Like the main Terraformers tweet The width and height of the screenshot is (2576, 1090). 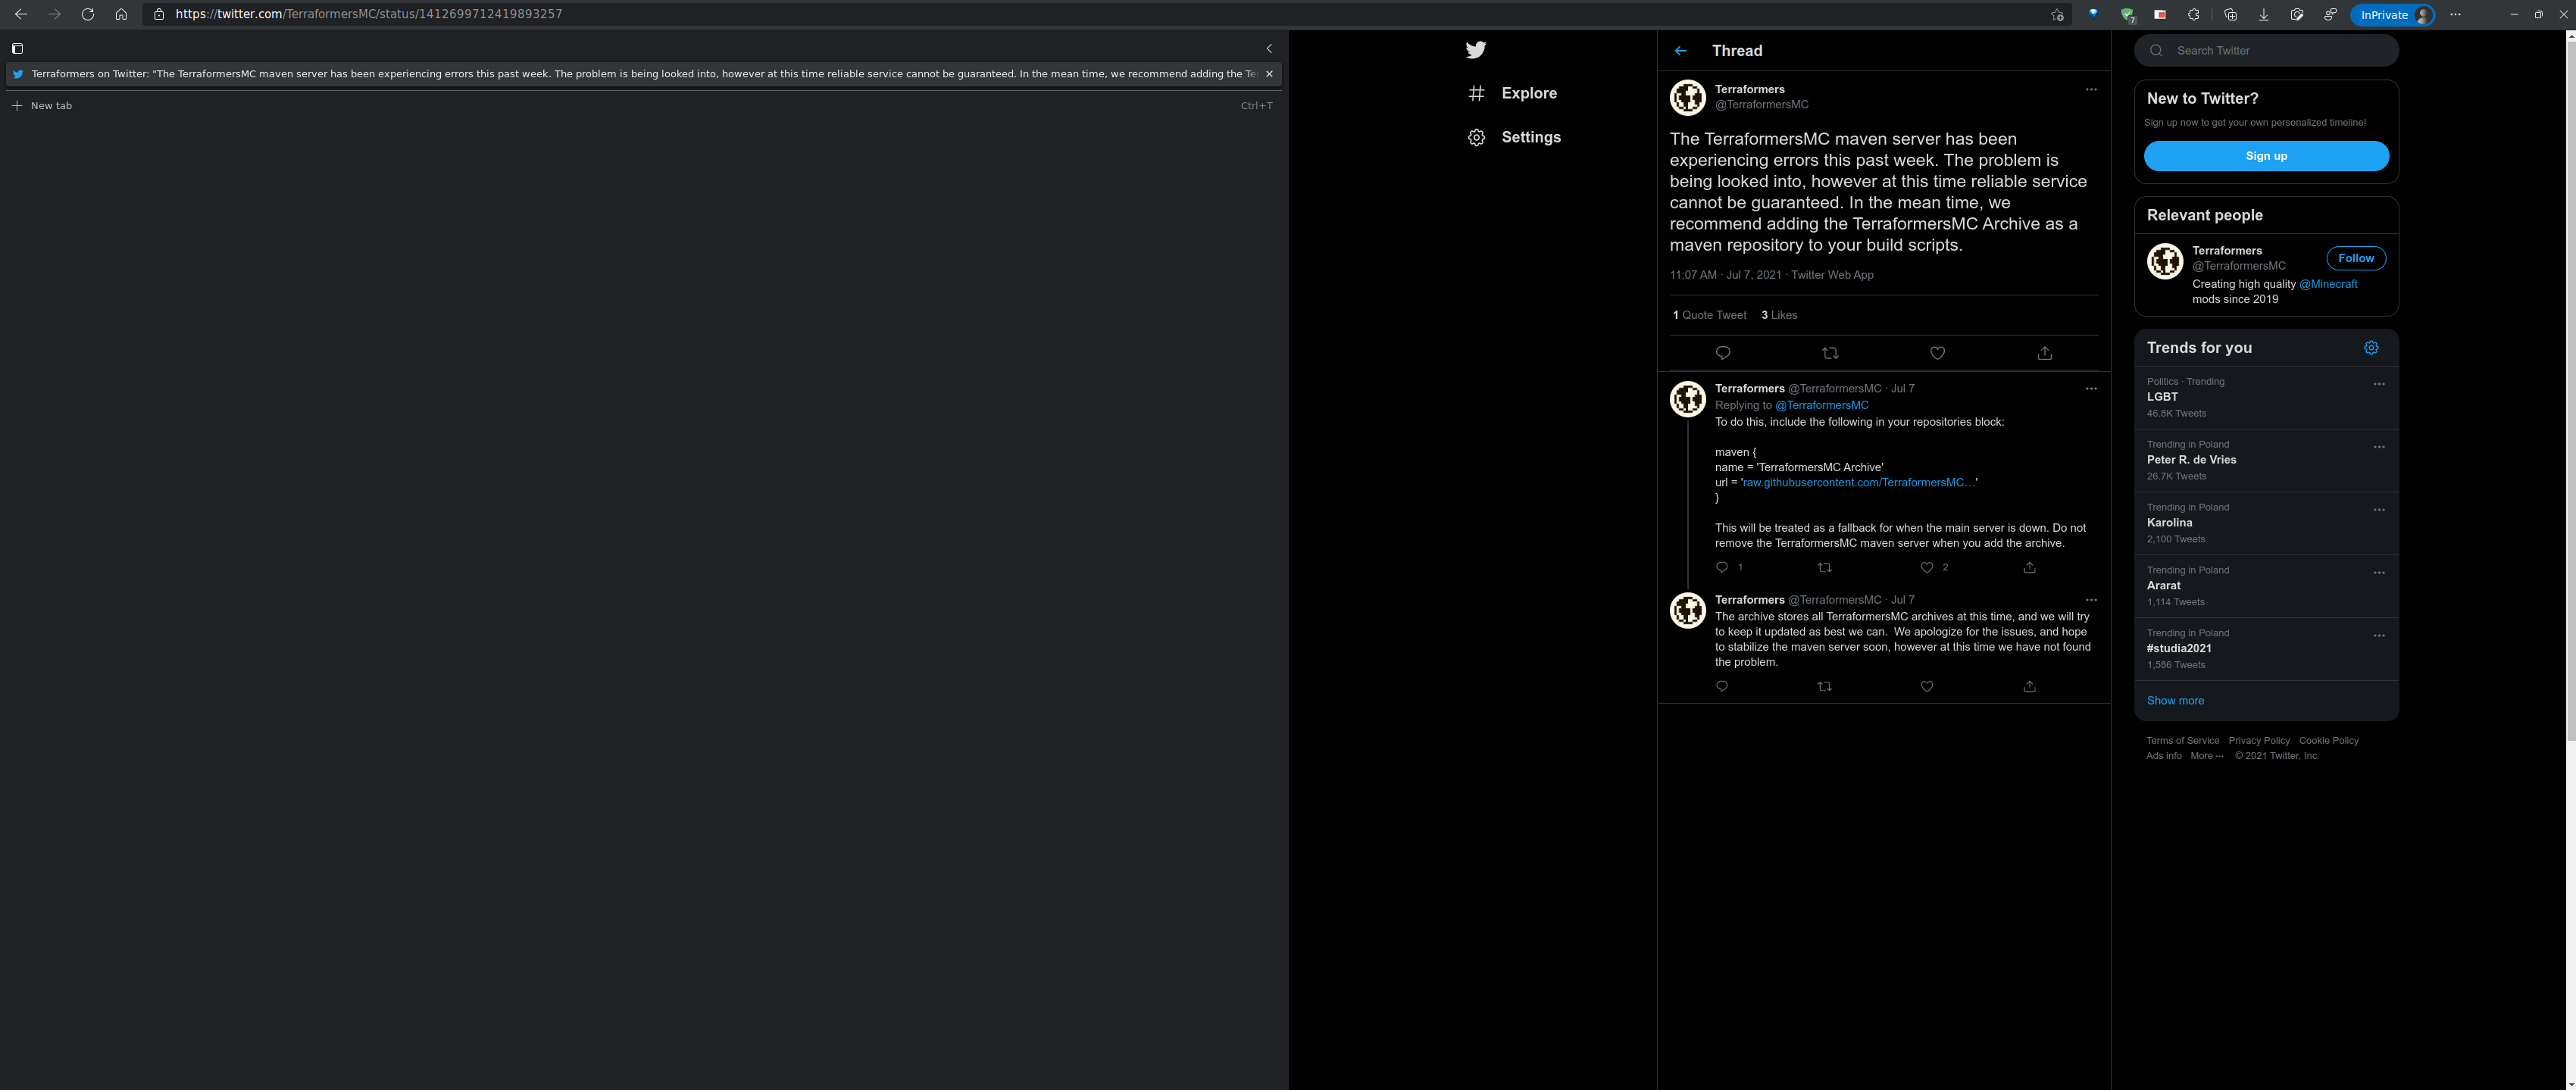tap(1937, 353)
